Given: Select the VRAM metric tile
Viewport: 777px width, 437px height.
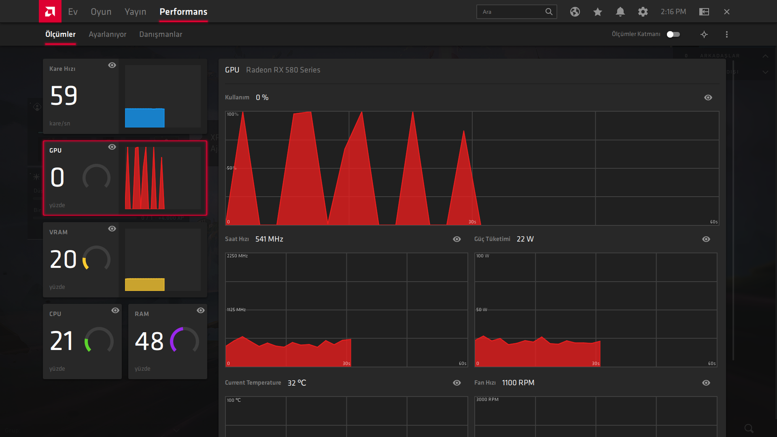Looking at the screenshot, I should click(125, 260).
